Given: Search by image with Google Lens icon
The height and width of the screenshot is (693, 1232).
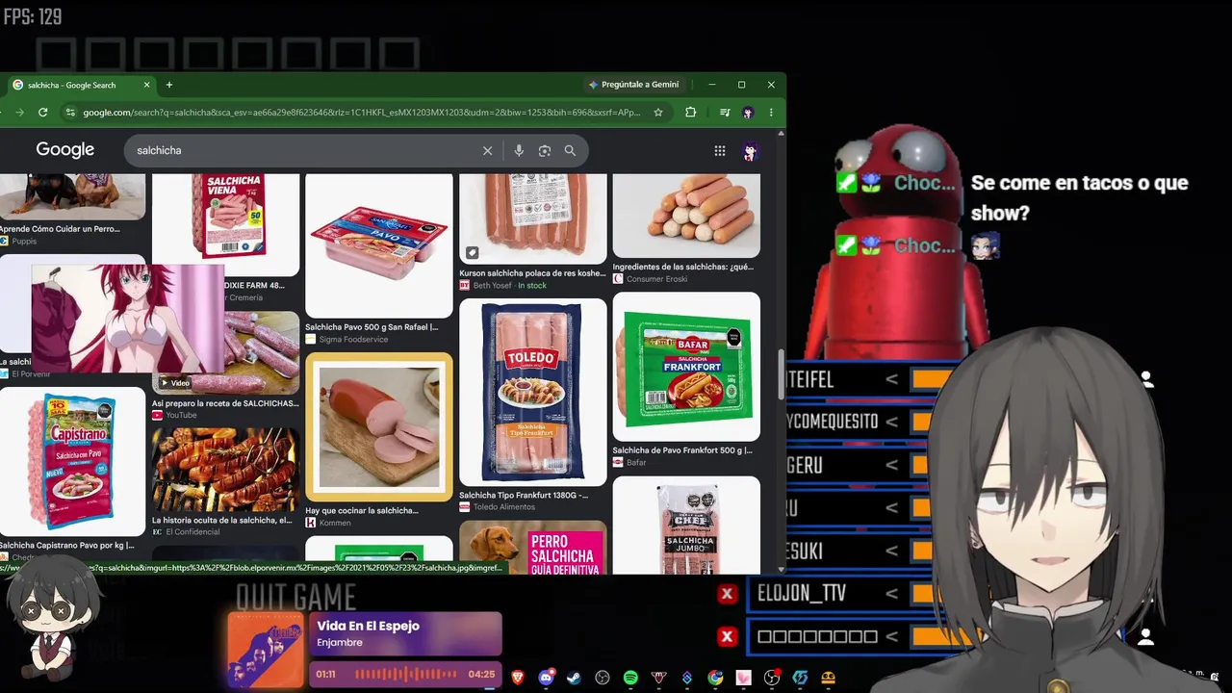Looking at the screenshot, I should click(x=545, y=150).
